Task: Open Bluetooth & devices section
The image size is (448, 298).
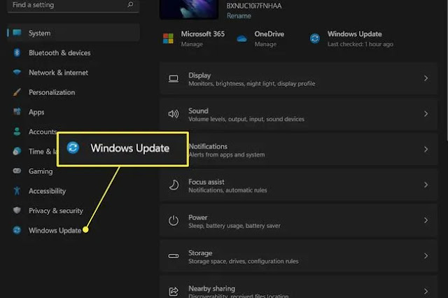Action: [73, 52]
